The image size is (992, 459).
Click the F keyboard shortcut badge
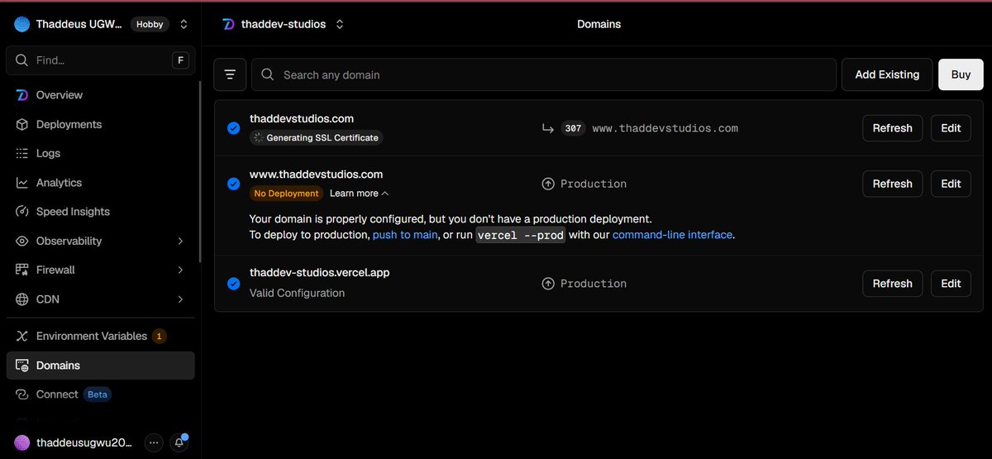pyautogui.click(x=180, y=60)
